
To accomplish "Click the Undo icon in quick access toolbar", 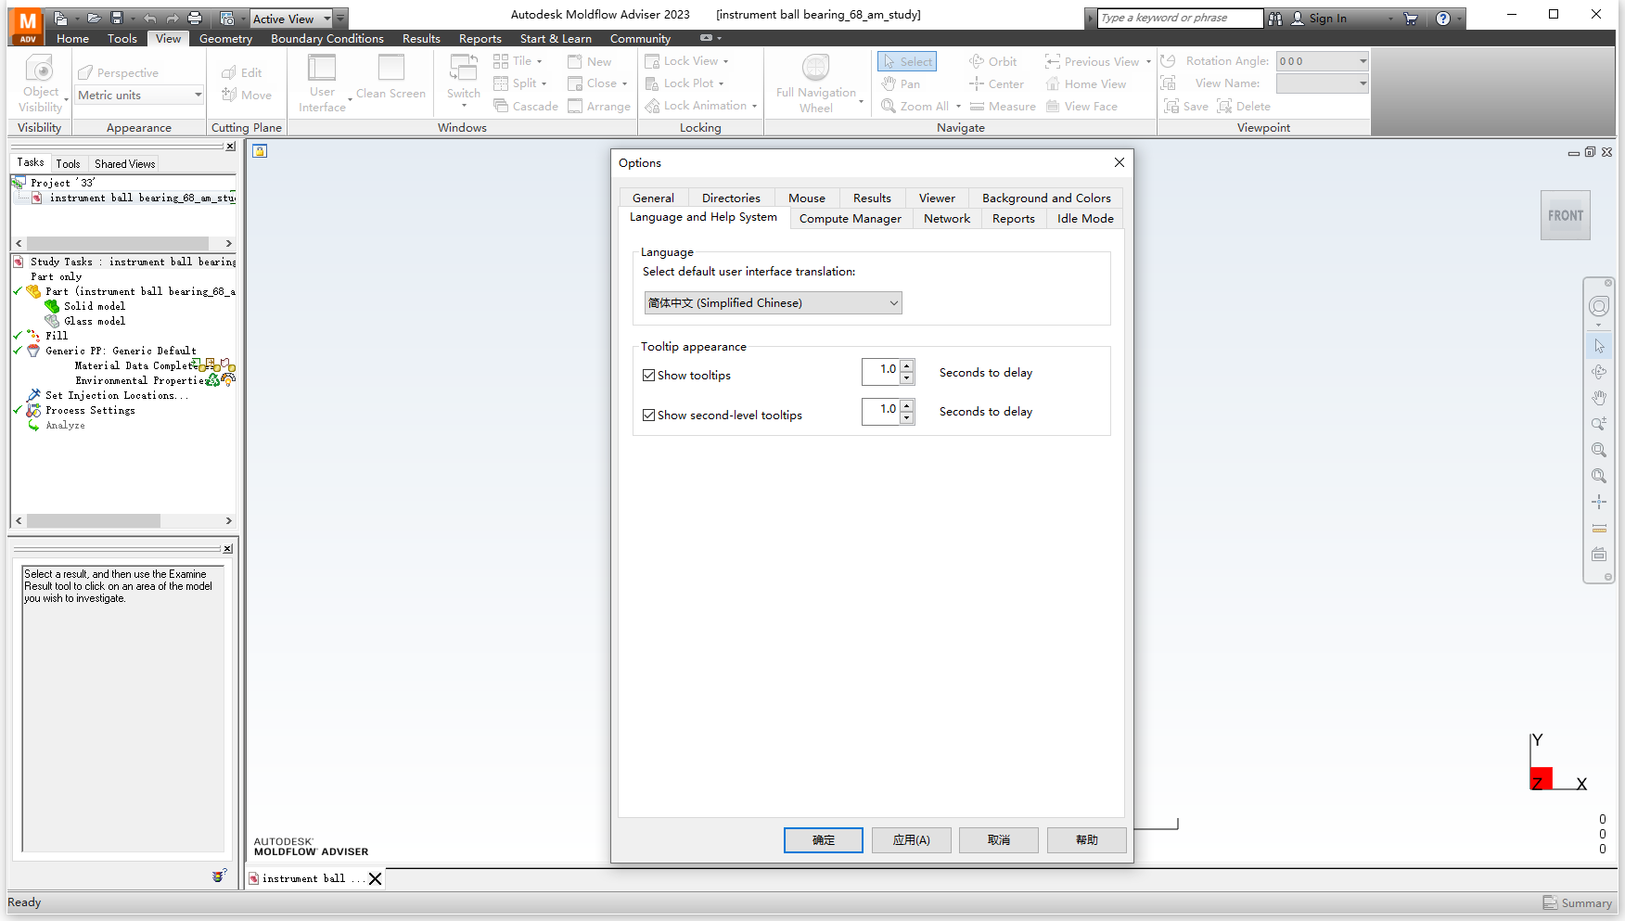I will coord(149,18).
